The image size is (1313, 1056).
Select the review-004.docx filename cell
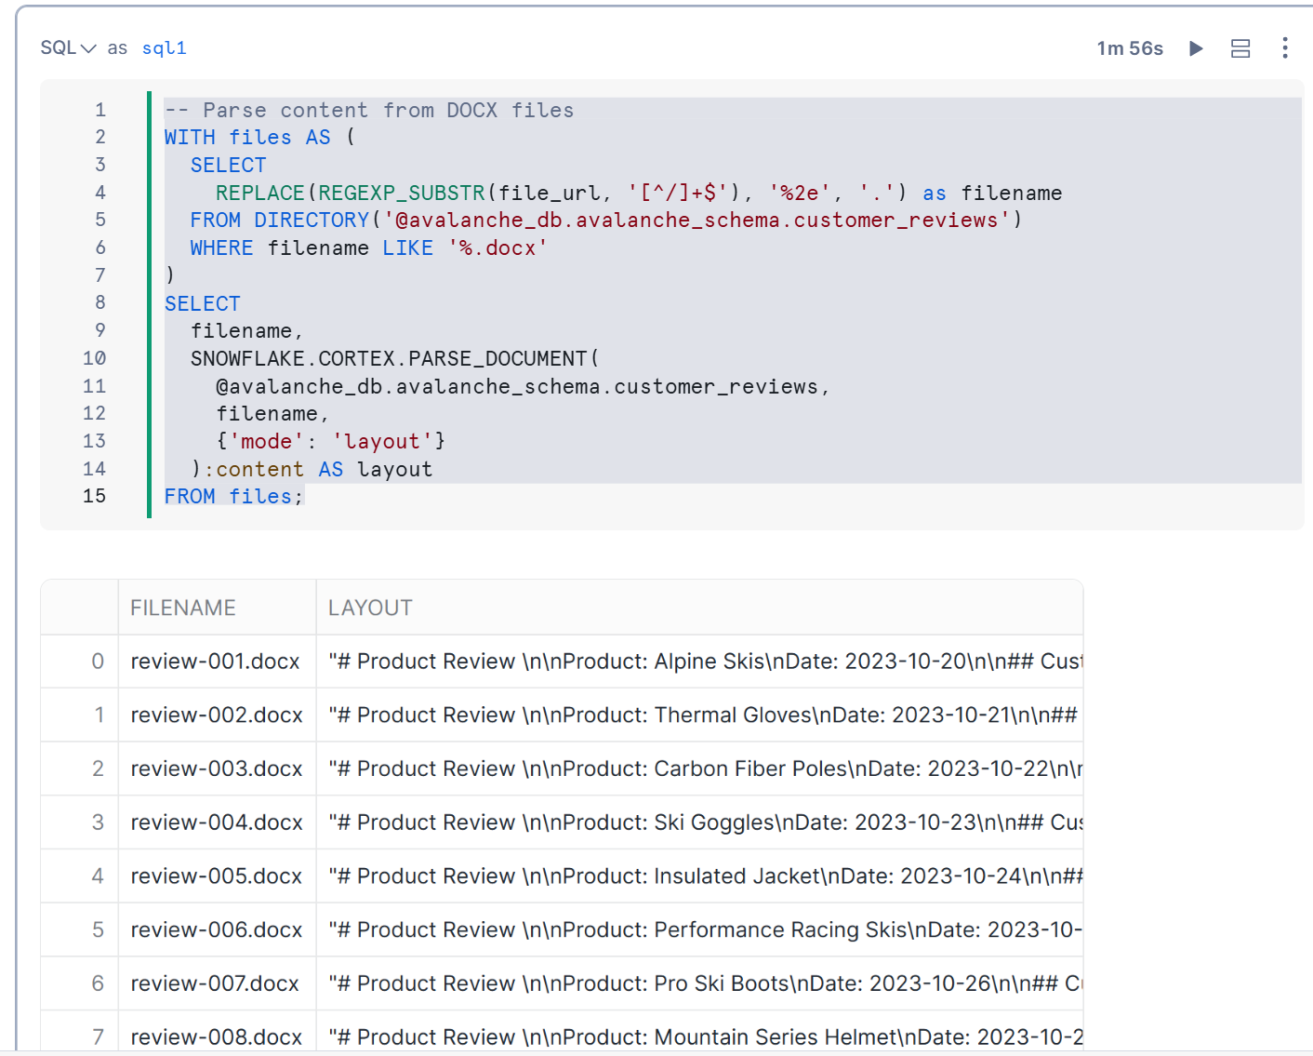click(217, 822)
